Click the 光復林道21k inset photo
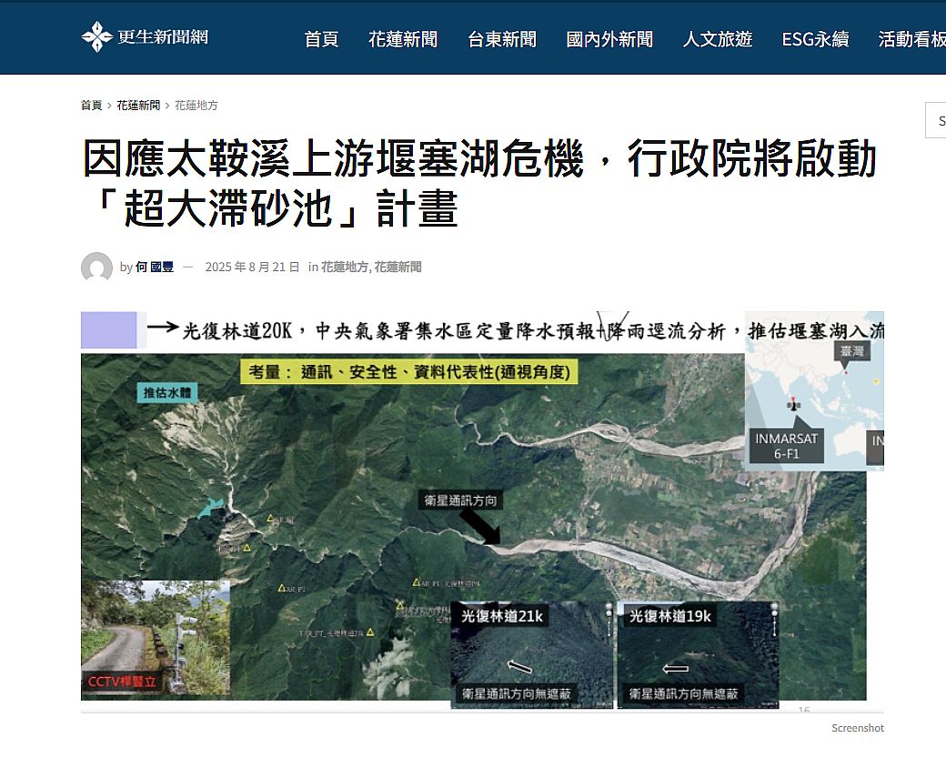946x758 pixels. coord(532,653)
